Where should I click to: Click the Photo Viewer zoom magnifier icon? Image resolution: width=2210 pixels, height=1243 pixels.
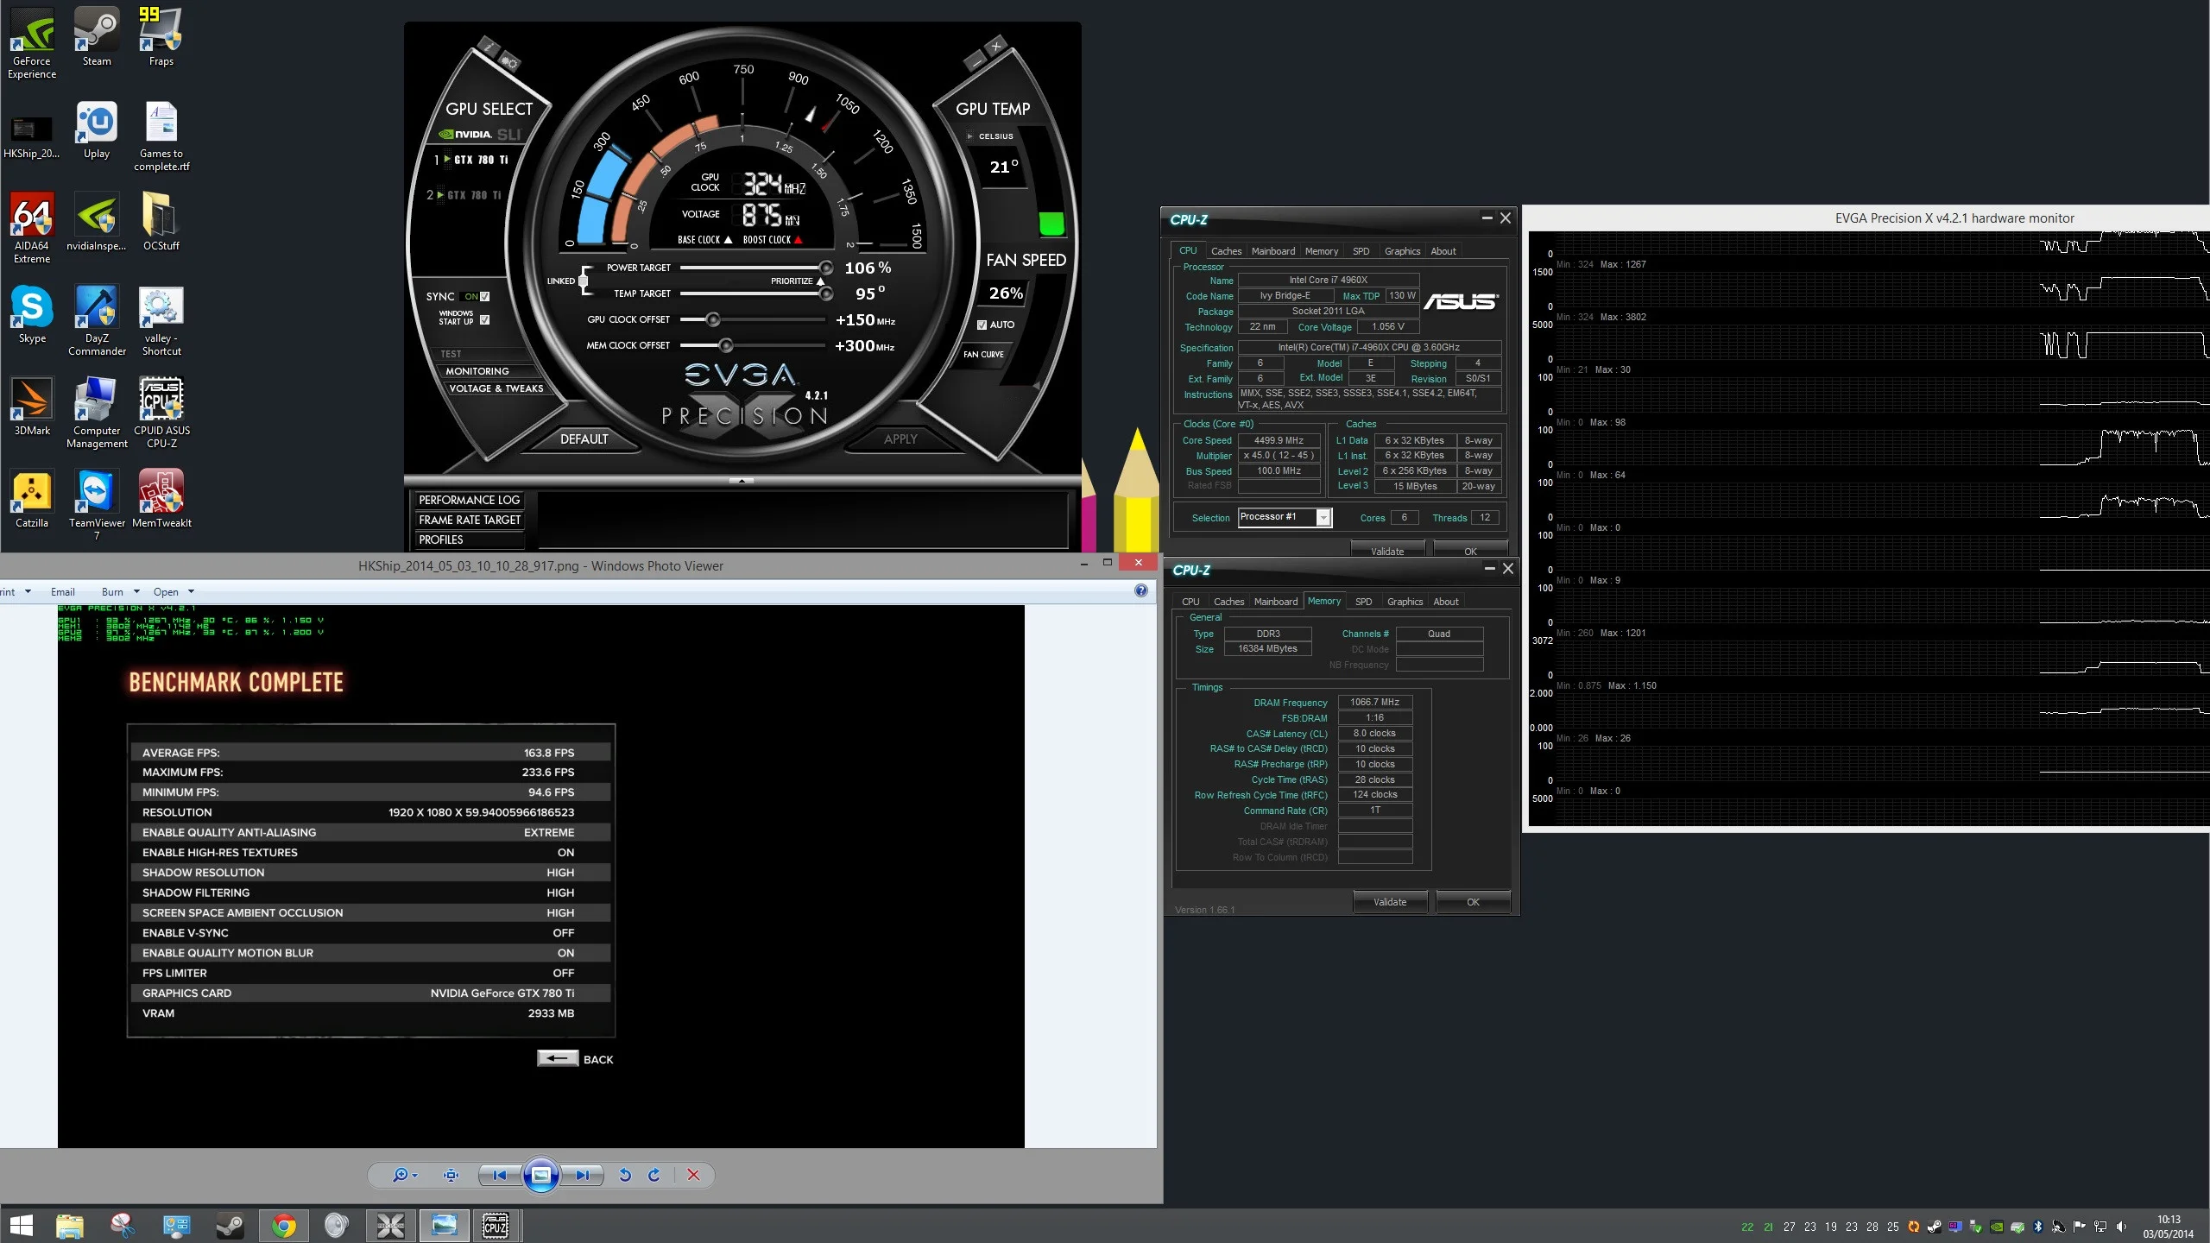[404, 1175]
